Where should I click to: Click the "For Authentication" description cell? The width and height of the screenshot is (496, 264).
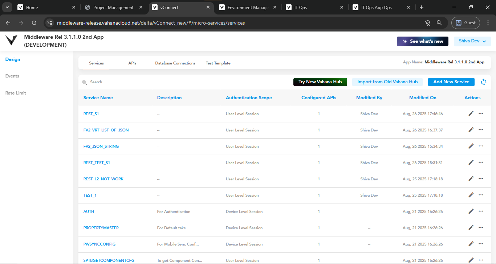174,211
